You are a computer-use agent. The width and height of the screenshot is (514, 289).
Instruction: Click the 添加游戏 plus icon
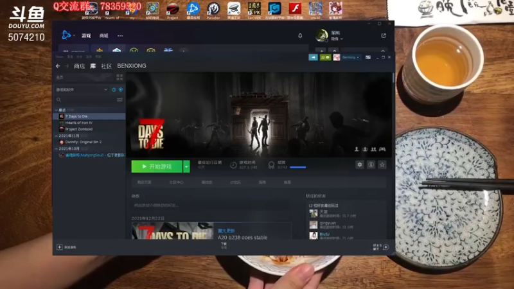coord(59,247)
